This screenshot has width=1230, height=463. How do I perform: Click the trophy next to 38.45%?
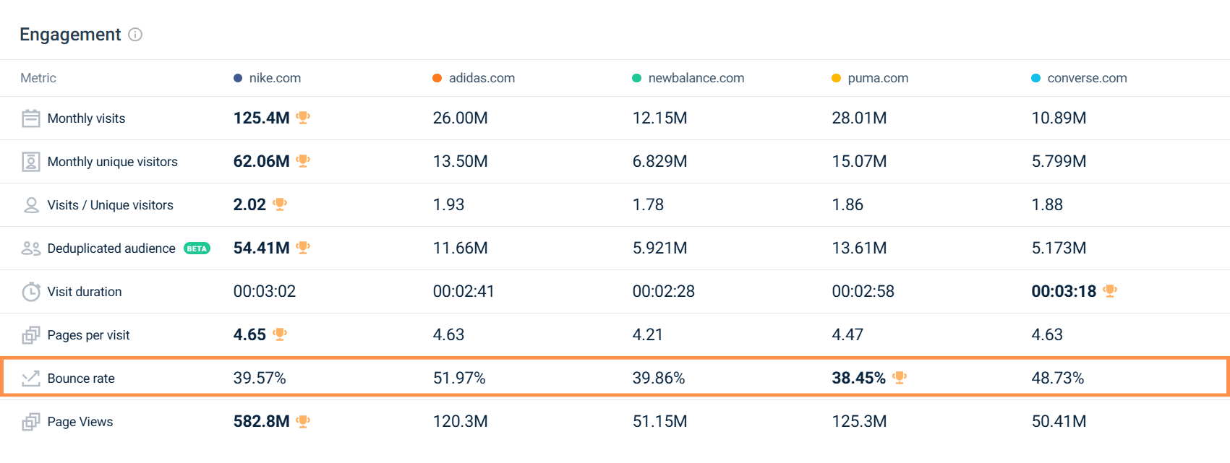click(x=900, y=377)
